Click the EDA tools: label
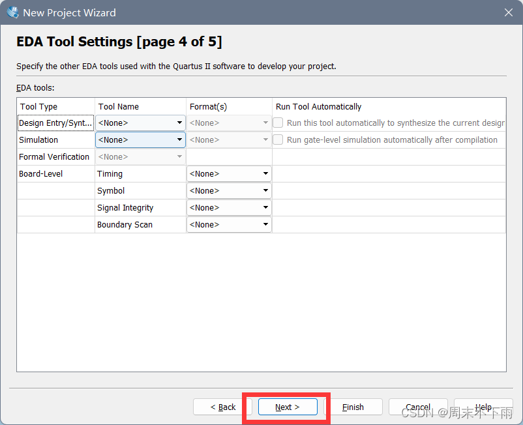The height and width of the screenshot is (425, 523). click(x=35, y=87)
